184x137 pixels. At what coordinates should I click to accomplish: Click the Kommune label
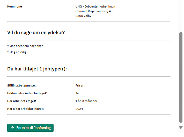(14, 6)
